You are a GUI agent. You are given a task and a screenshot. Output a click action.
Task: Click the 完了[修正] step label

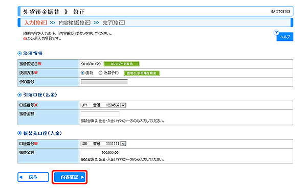click(114, 22)
